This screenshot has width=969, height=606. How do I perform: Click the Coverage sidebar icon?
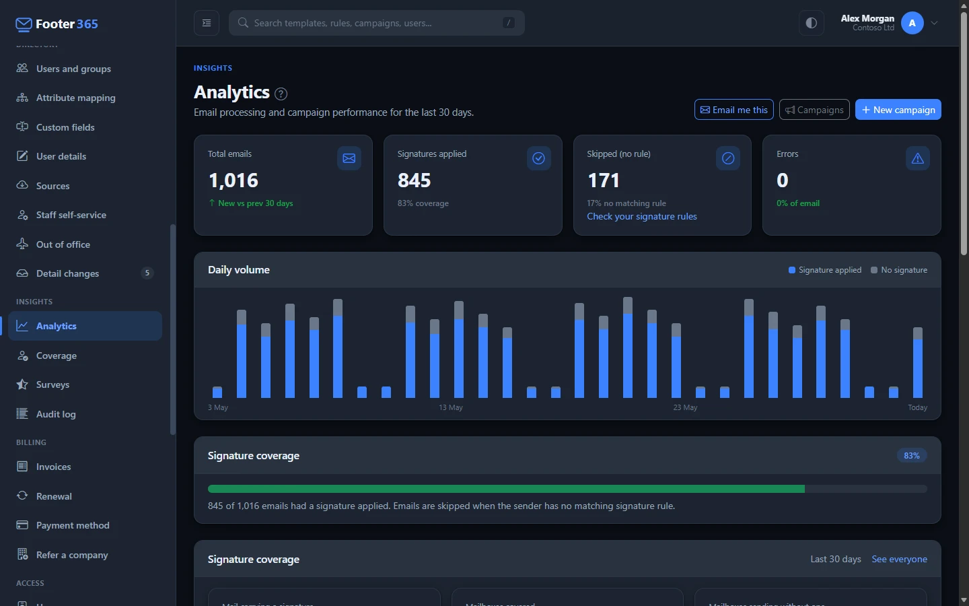(22, 356)
